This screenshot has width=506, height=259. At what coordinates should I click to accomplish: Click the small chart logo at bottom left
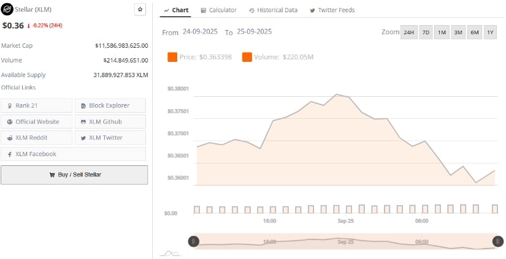[x=170, y=253]
